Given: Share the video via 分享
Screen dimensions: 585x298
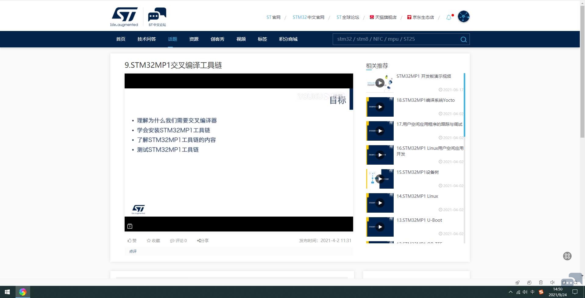Looking at the screenshot, I should pos(203,241).
